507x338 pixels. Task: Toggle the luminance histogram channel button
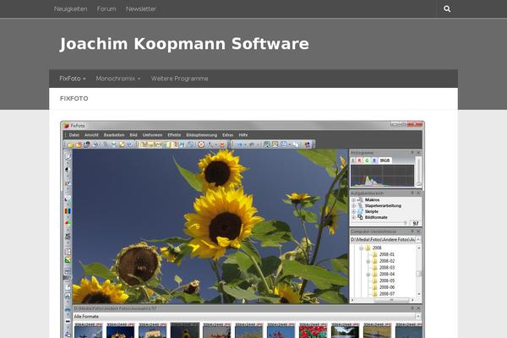[353, 161]
